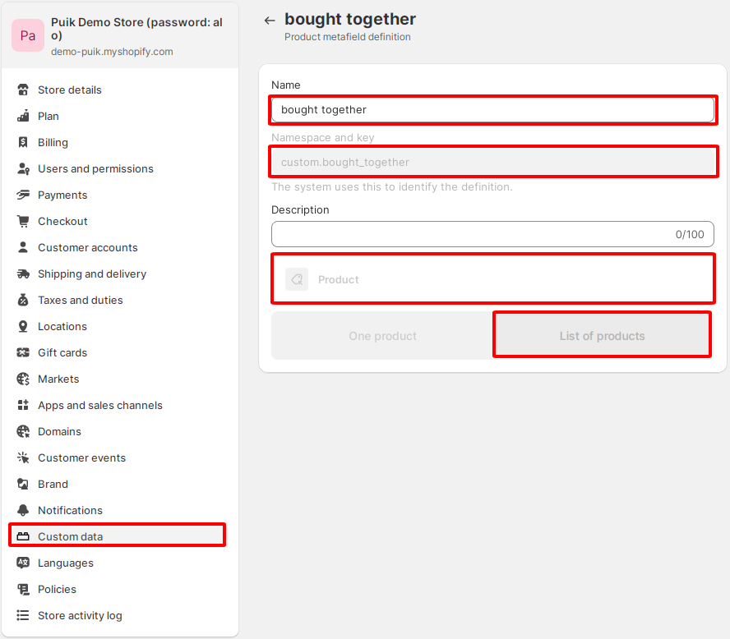This screenshot has width=730, height=639.
Task: Click the Markets globe icon
Action: [23, 379]
